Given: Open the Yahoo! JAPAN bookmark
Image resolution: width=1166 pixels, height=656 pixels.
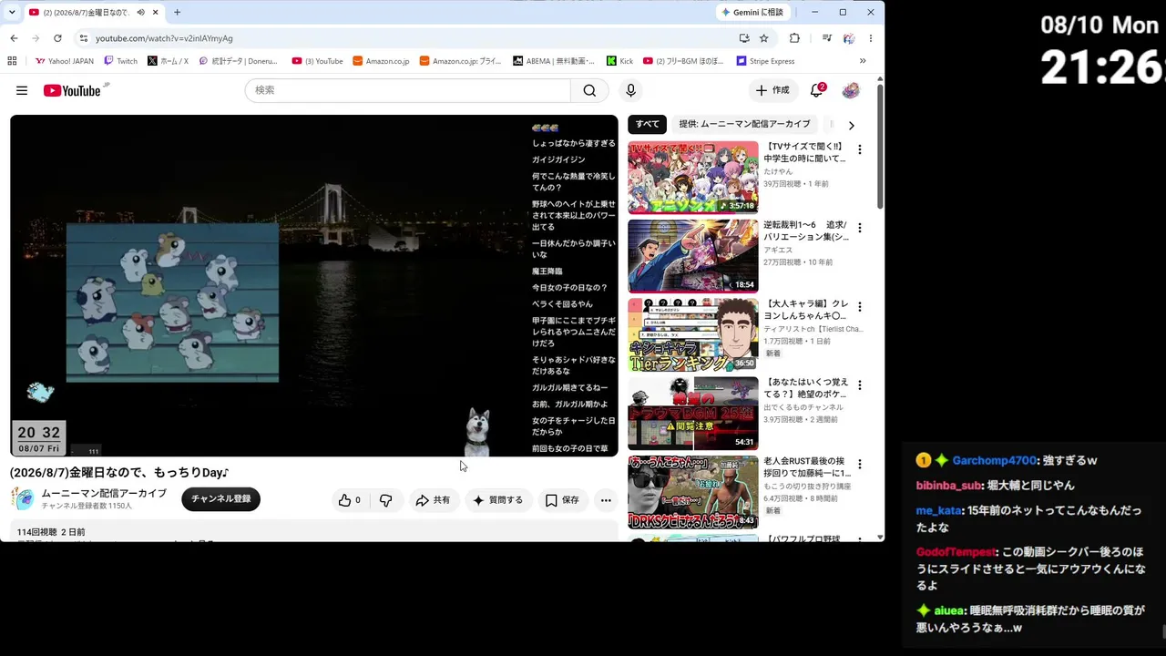Looking at the screenshot, I should 64,61.
